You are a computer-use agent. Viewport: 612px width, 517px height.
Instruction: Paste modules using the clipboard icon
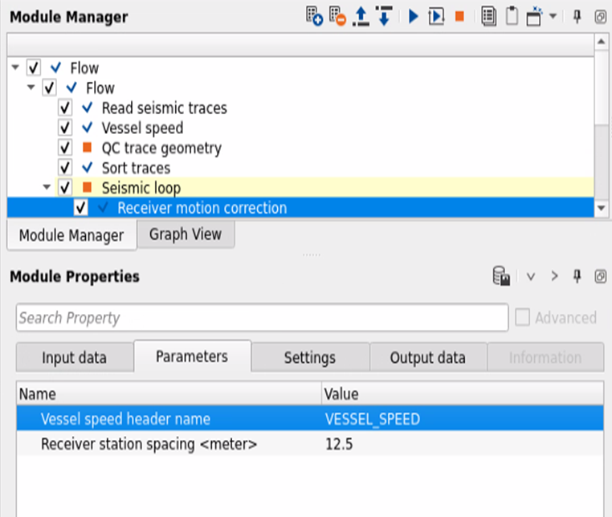[511, 16]
